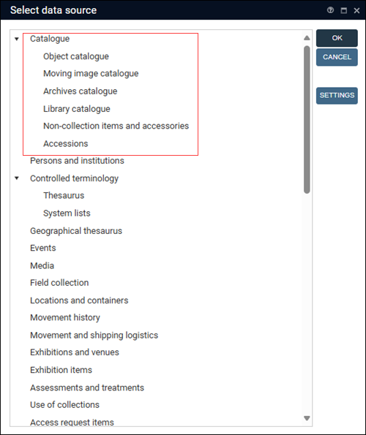This screenshot has width=366, height=435.
Task: Click the scrollbar down arrow
Action: pos(307,418)
